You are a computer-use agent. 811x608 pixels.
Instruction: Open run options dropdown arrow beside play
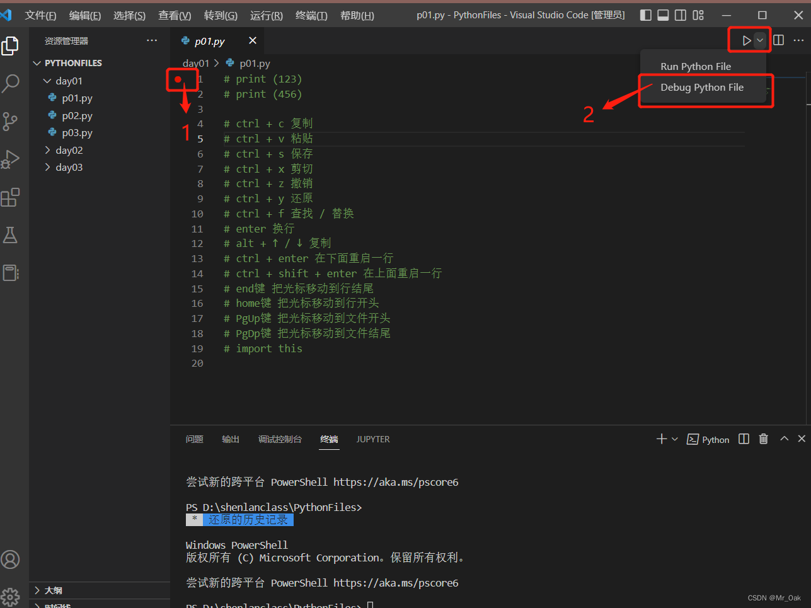pyautogui.click(x=760, y=40)
